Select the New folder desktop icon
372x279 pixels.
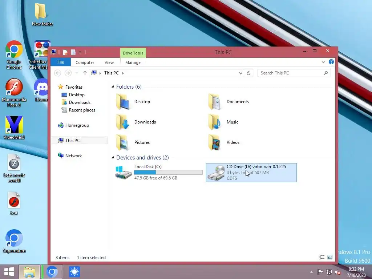click(42, 15)
